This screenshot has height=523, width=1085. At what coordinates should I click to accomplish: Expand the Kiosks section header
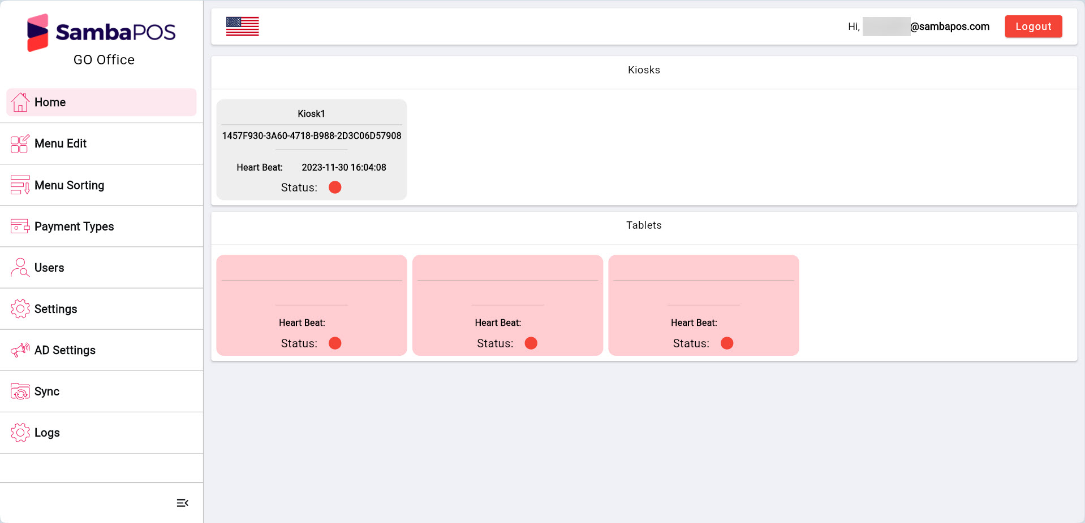click(644, 69)
